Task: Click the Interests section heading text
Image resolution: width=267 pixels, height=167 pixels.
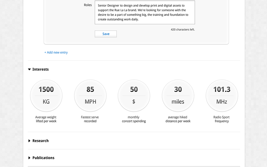Action: coord(41,69)
